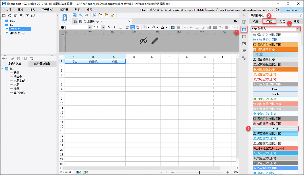304x175 pixels.
Task: Align cell text right
Action: coord(138,27)
